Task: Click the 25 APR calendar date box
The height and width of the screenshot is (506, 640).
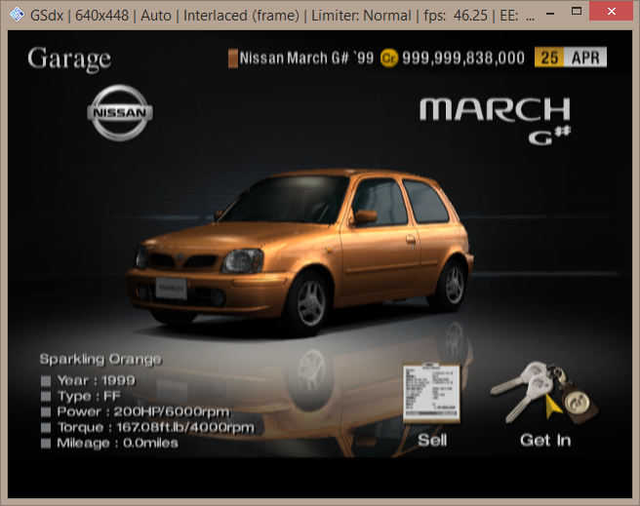Action: pos(571,58)
